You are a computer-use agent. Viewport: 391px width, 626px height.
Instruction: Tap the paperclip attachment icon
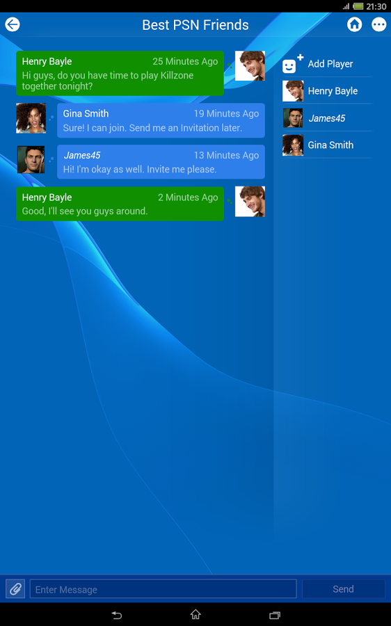15,589
